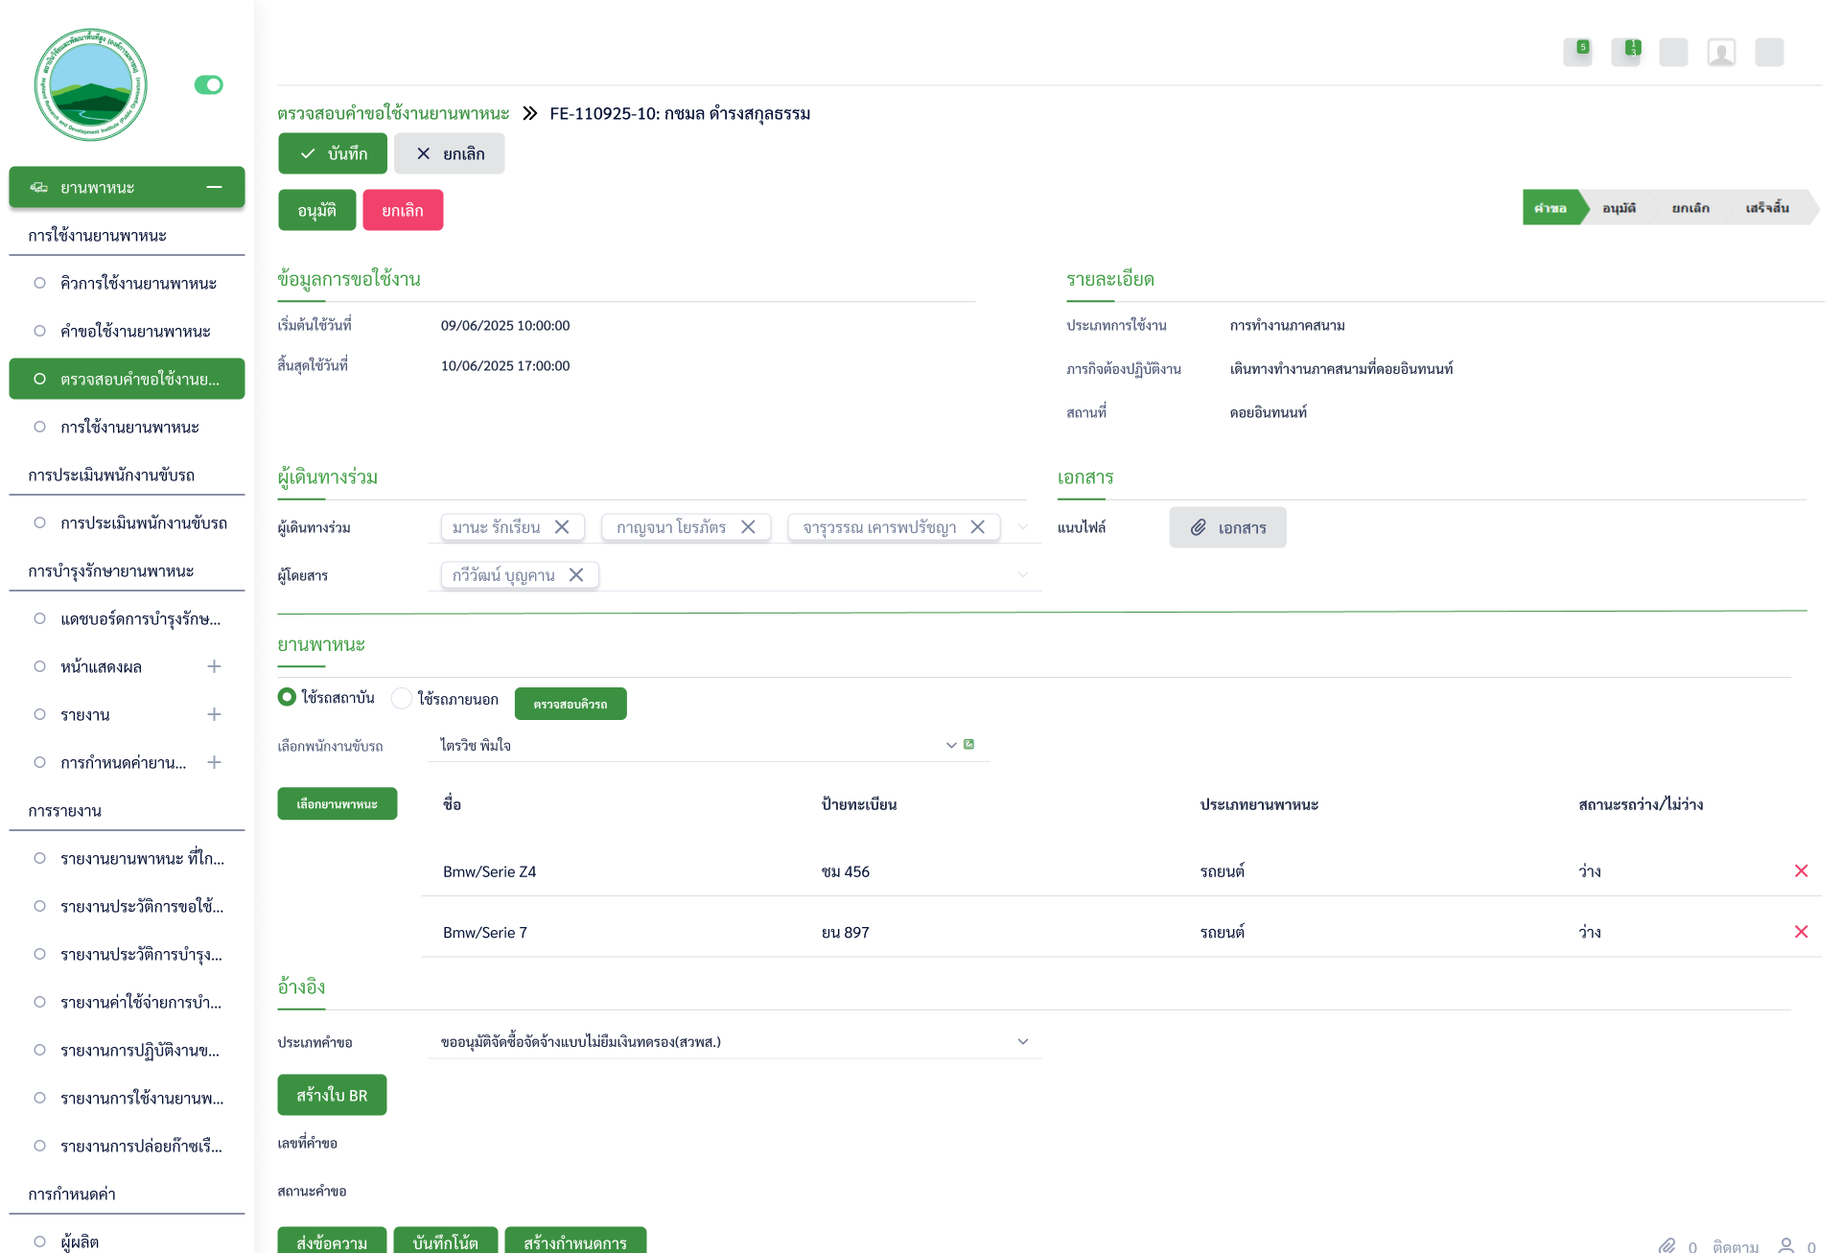Screen dimensions: 1841x1253
Task: Toggle the green sidebar switch
Action: (208, 85)
